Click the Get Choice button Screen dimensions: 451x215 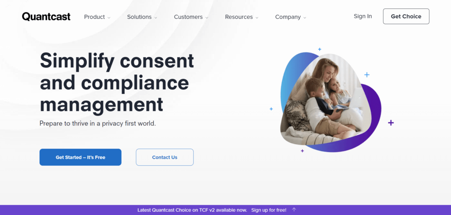point(406,16)
